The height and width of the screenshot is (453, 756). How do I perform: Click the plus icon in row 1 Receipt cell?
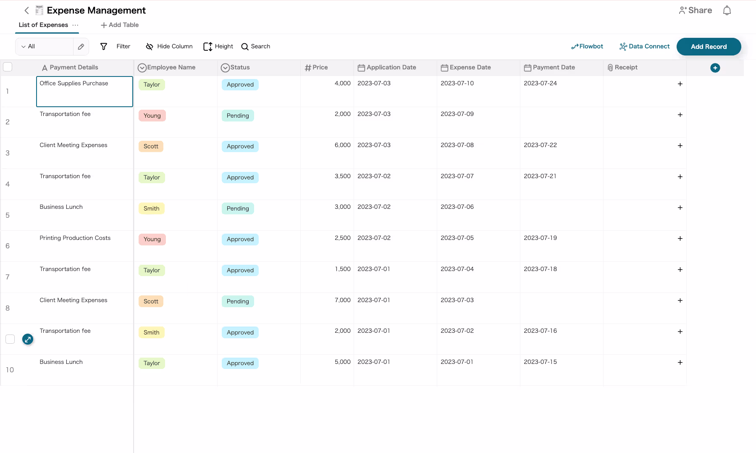[680, 84]
